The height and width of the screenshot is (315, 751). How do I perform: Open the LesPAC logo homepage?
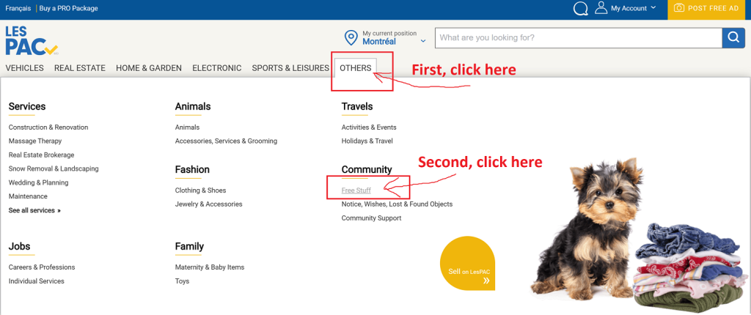point(32,40)
